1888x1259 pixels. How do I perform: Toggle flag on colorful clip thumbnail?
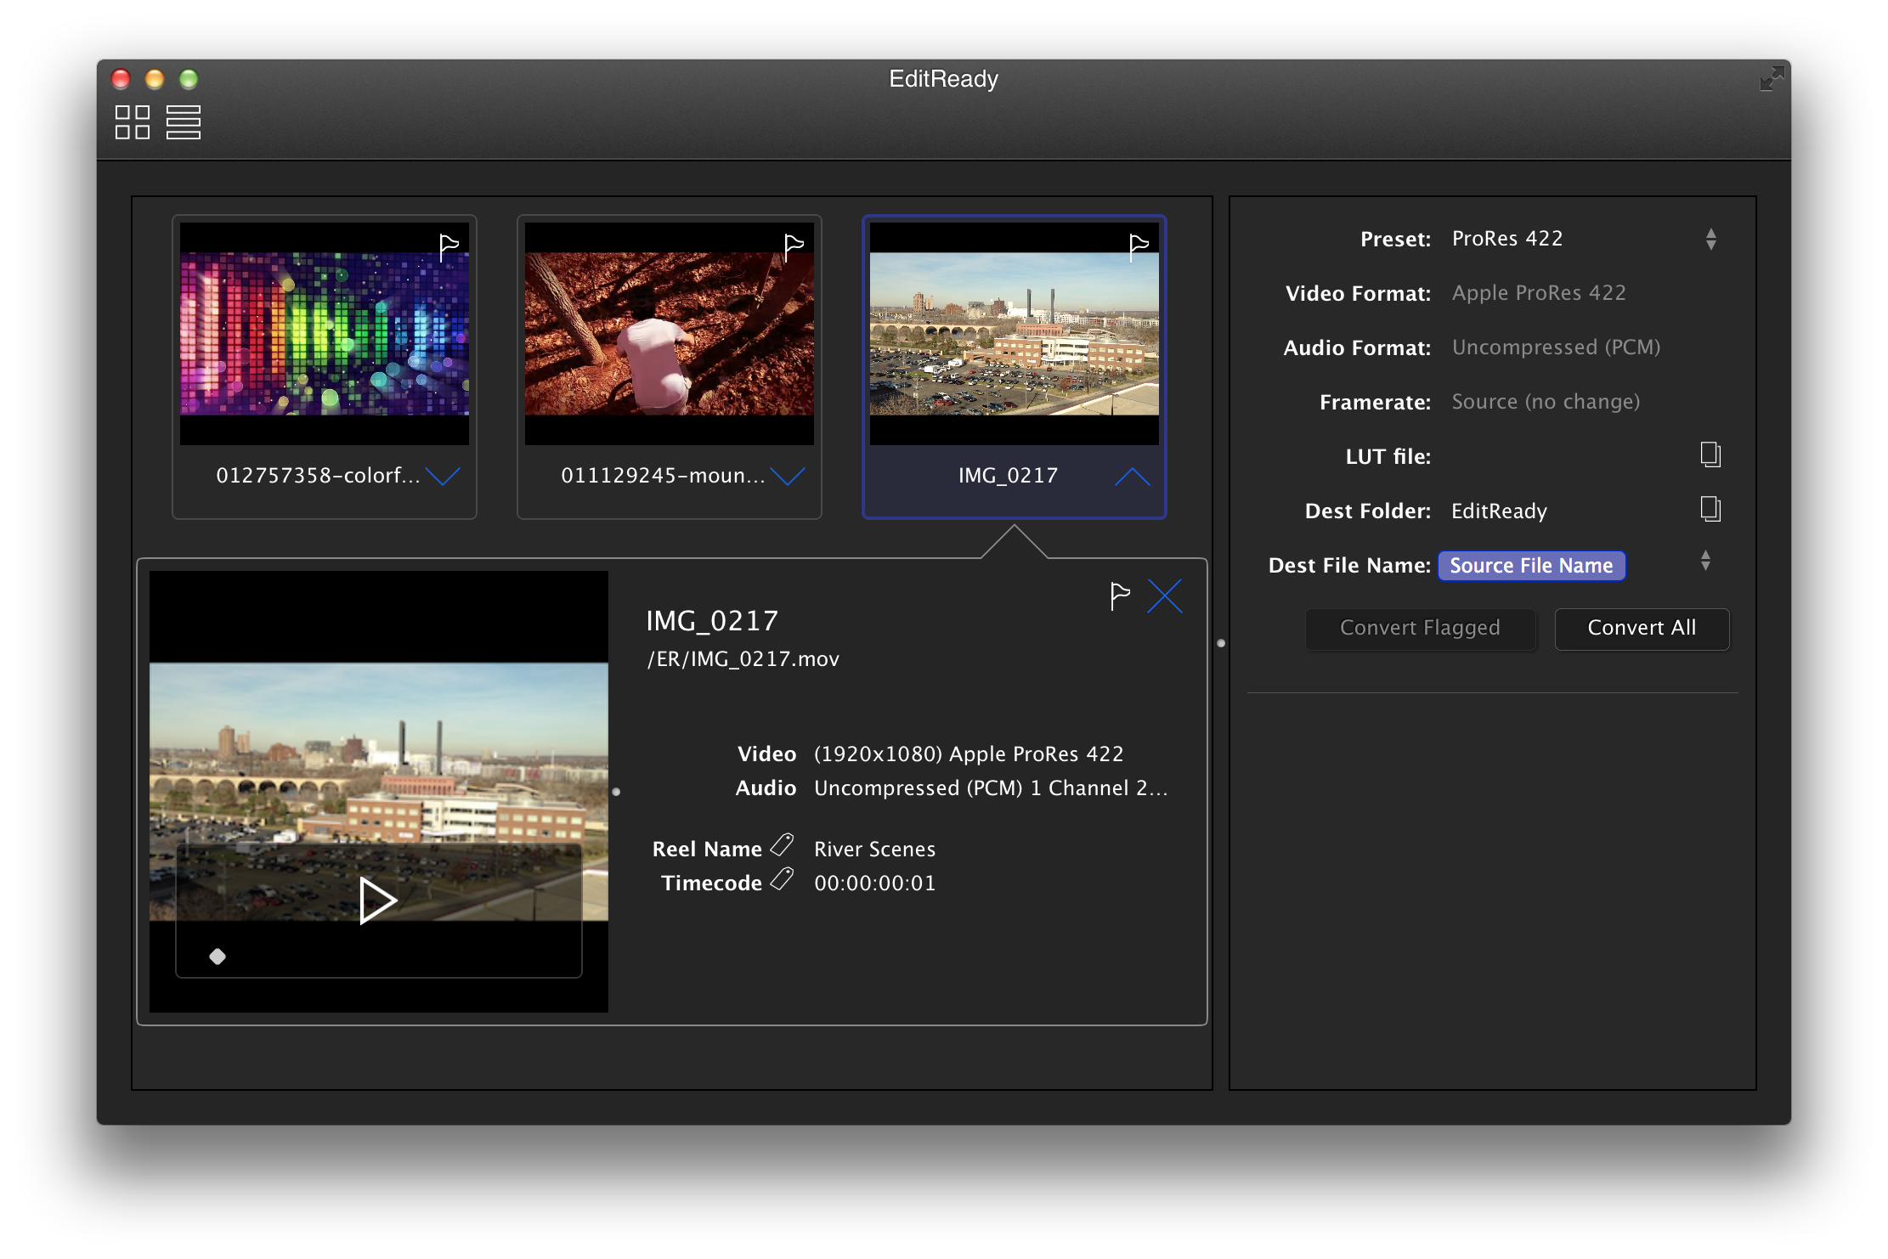pyautogui.click(x=449, y=247)
